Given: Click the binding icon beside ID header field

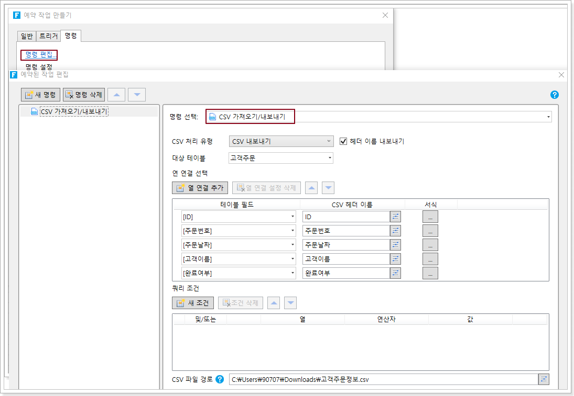Looking at the screenshot, I should coord(396,217).
